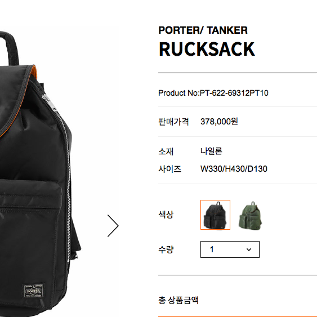Show the next product image with arrow
This screenshot has height=317, width=317.
pyautogui.click(x=113, y=226)
